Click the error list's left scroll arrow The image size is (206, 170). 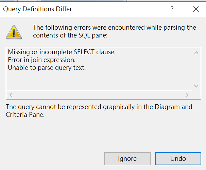tap(10, 95)
